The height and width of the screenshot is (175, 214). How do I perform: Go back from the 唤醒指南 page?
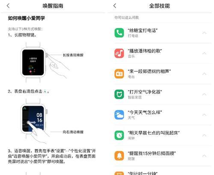coord(8,6)
